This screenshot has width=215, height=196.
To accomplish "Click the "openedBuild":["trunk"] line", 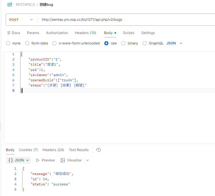I will point(53,80).
